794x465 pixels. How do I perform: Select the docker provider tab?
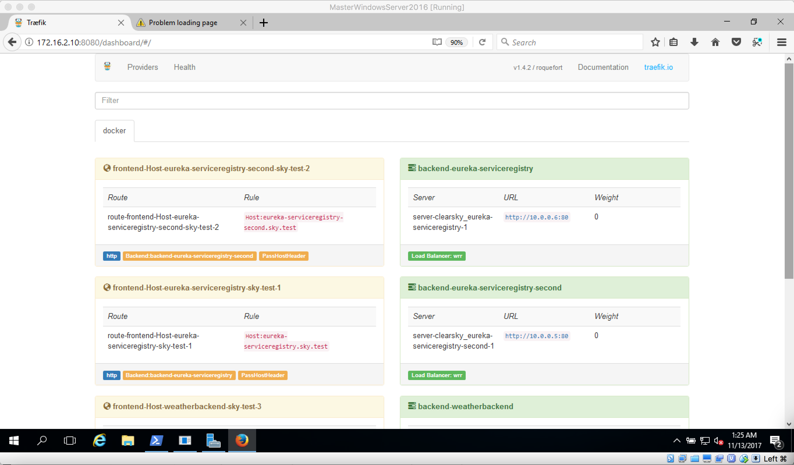[114, 131]
